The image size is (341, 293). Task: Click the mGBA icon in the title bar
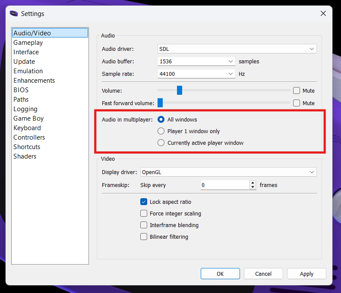14,13
